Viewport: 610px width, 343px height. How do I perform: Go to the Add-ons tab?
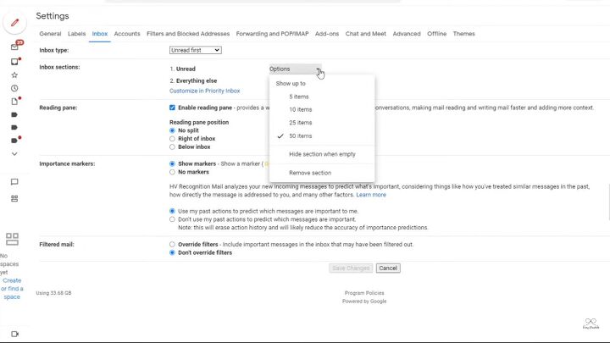click(327, 34)
